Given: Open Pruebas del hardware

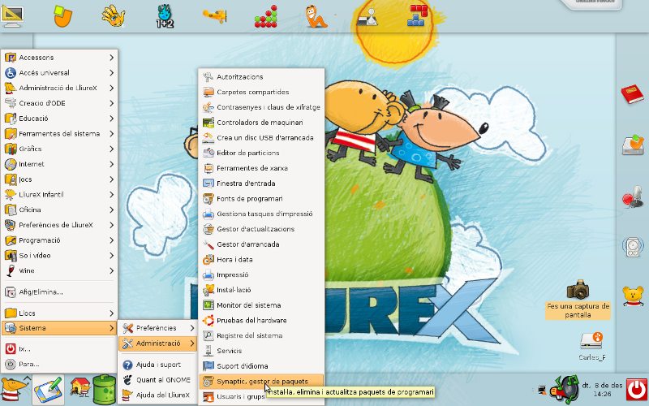Looking at the screenshot, I should [x=261, y=321].
